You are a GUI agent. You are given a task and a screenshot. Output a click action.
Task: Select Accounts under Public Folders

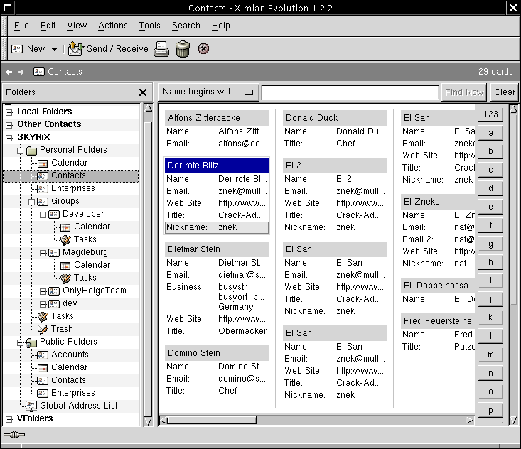pos(70,355)
